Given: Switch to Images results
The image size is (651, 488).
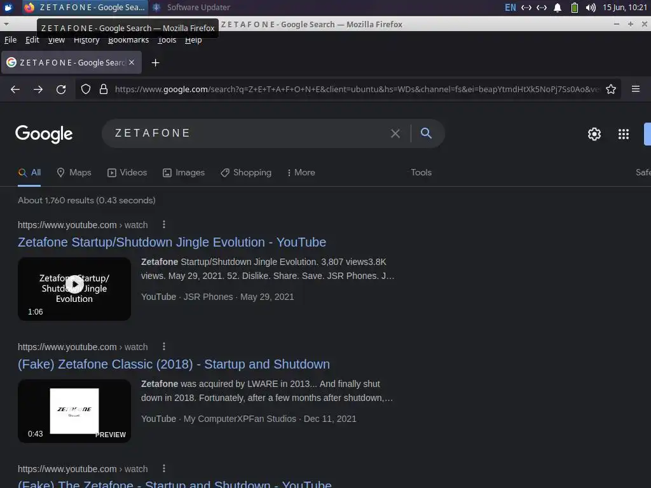Looking at the screenshot, I should (x=184, y=173).
